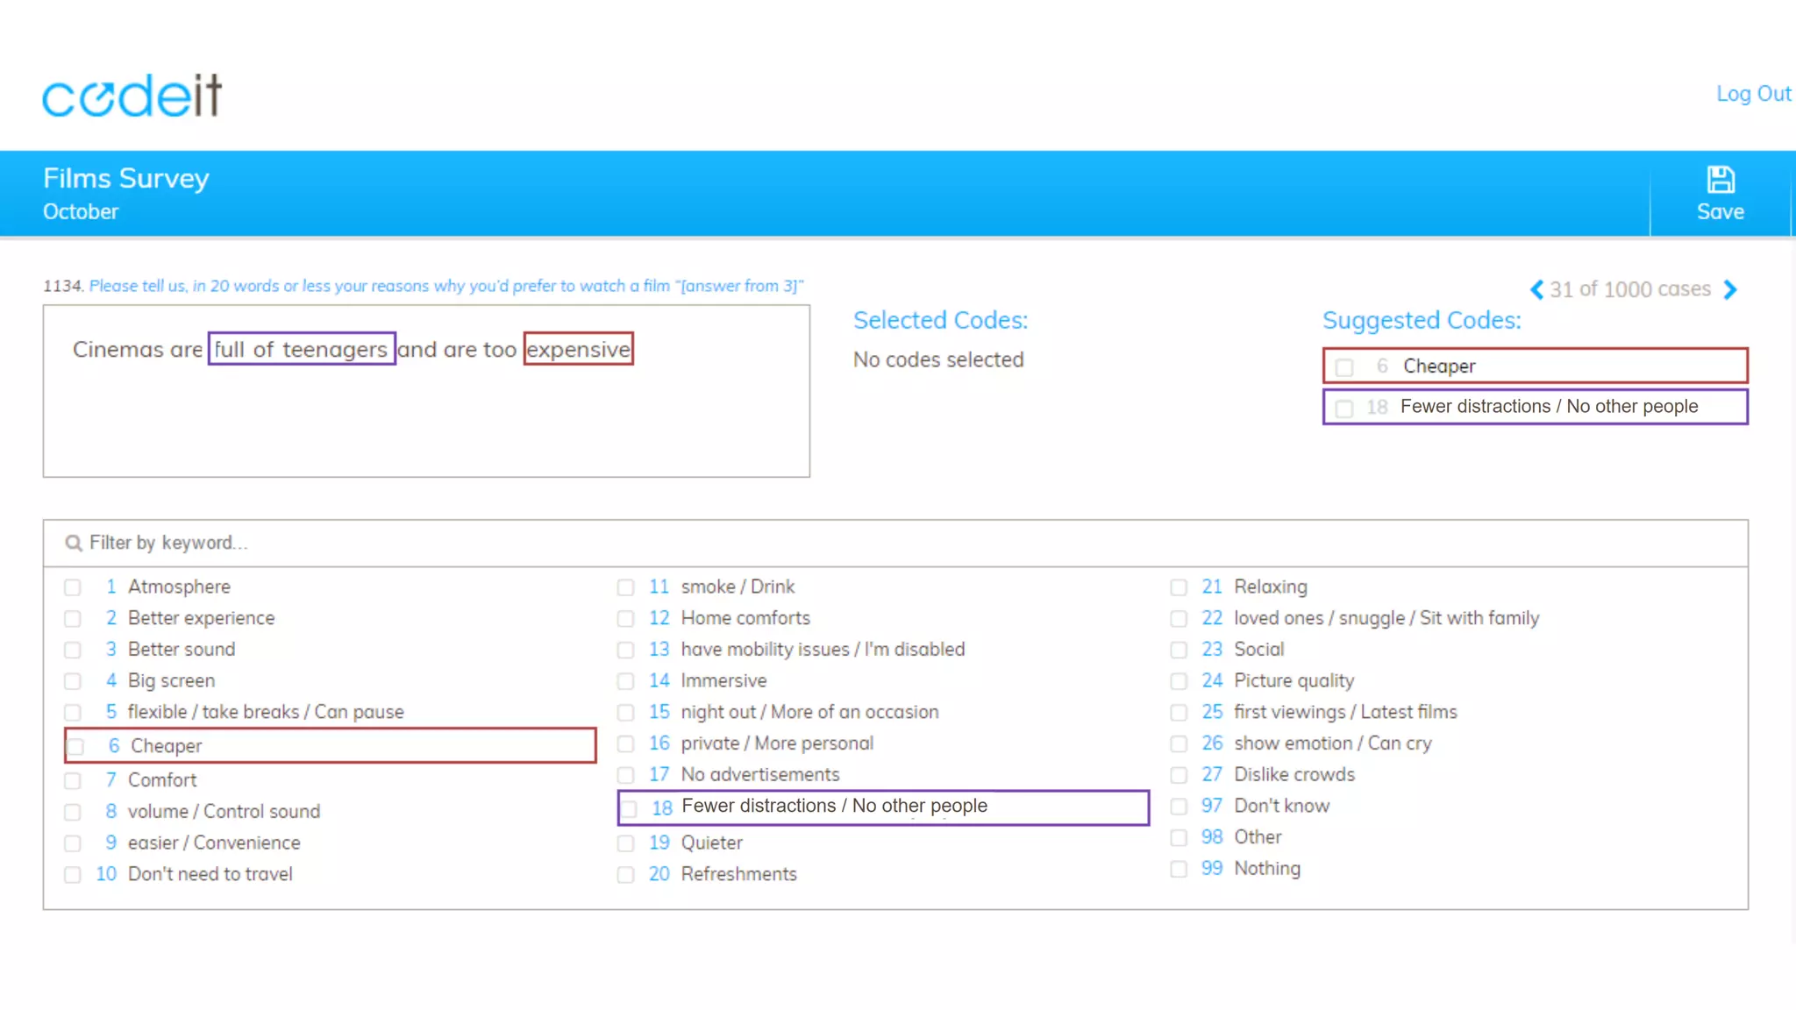1796x1010 pixels.
Task: Click the Save floppy disk icon
Action: (x=1720, y=180)
